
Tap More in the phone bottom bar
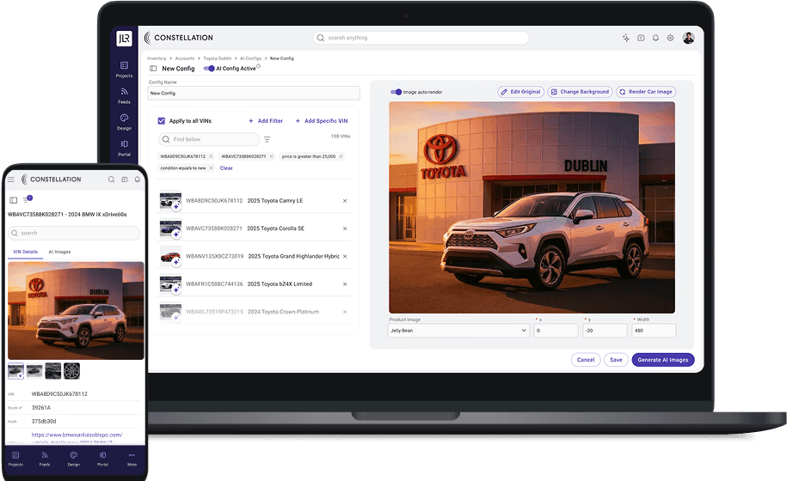[x=132, y=459]
